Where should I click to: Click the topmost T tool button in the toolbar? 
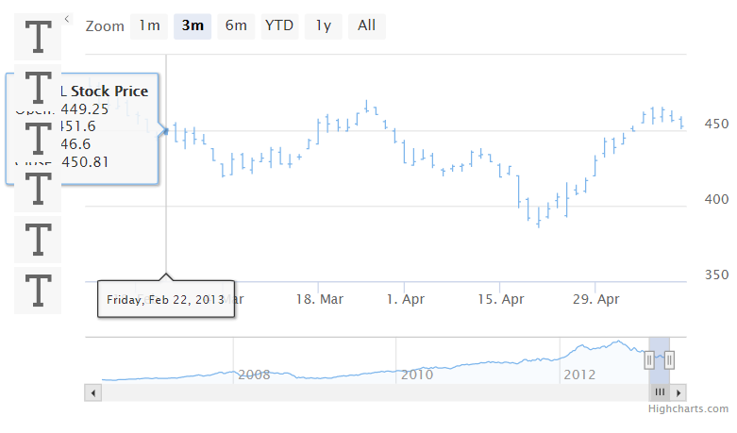pyautogui.click(x=38, y=37)
